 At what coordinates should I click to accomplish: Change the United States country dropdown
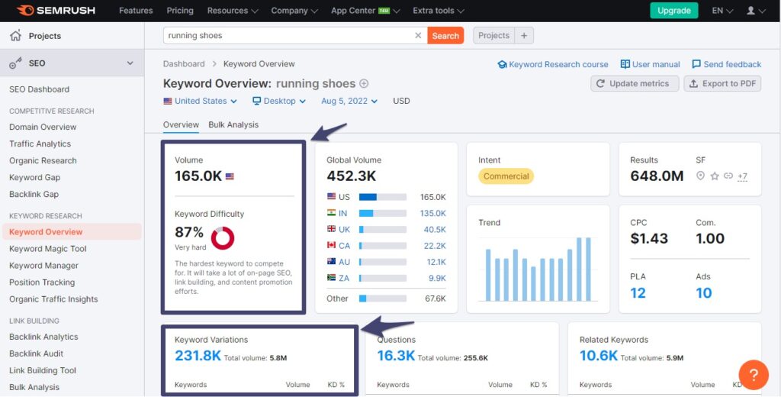tap(201, 101)
